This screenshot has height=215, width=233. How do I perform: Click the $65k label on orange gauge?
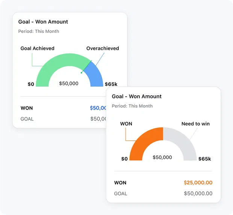click(x=204, y=159)
